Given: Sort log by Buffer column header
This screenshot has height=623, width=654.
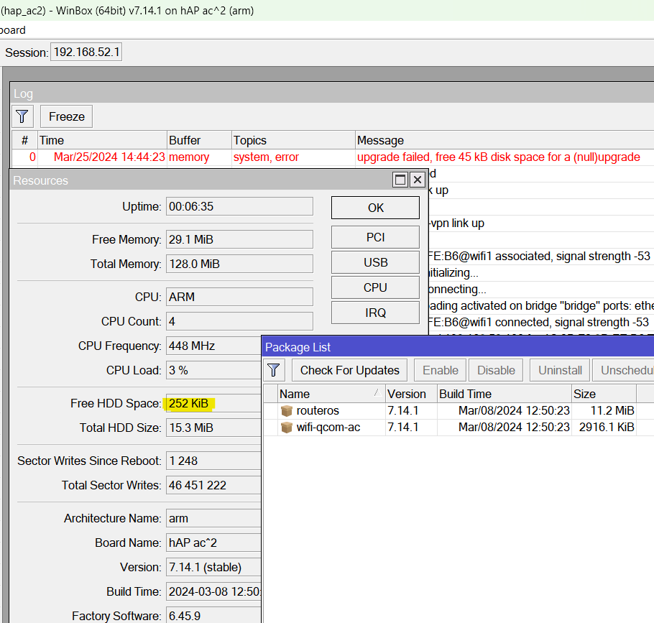Looking at the screenshot, I should tap(199, 141).
